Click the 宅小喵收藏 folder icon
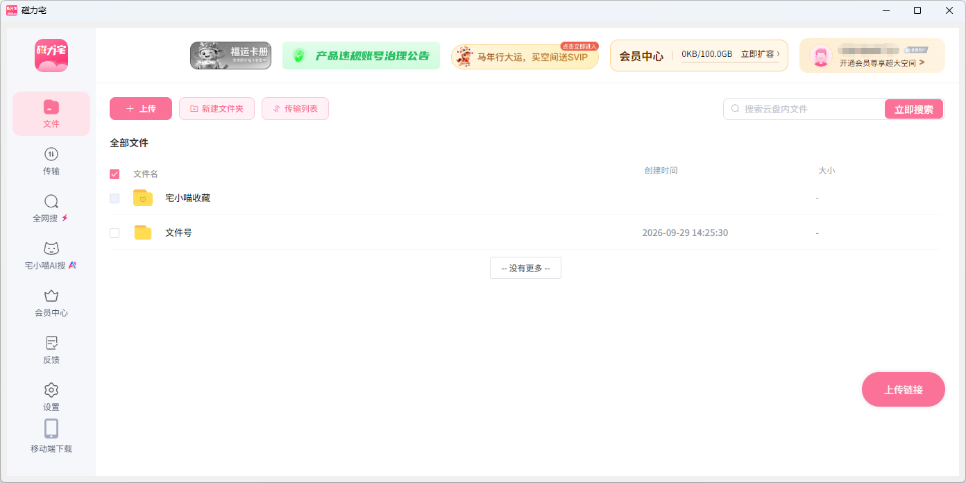This screenshot has width=966, height=483. point(143,198)
